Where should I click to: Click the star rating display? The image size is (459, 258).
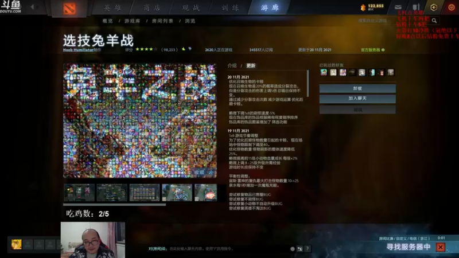146,49
